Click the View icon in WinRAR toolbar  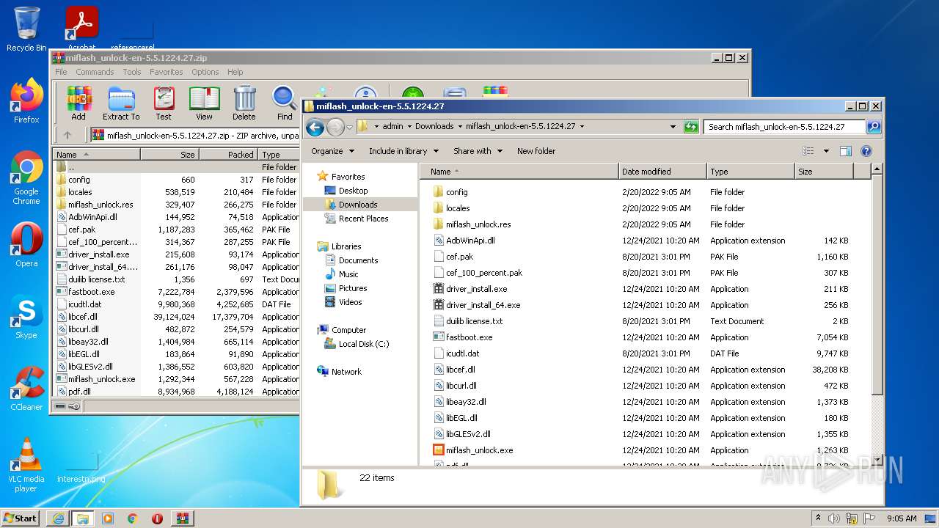(204, 103)
